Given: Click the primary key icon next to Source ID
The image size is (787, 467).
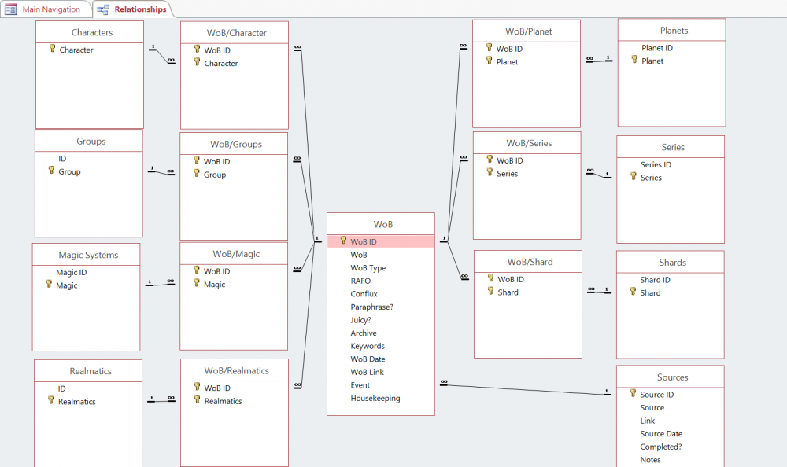Looking at the screenshot, I should click(x=633, y=394).
